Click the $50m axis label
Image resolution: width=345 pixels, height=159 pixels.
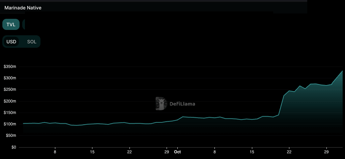pos(11,136)
